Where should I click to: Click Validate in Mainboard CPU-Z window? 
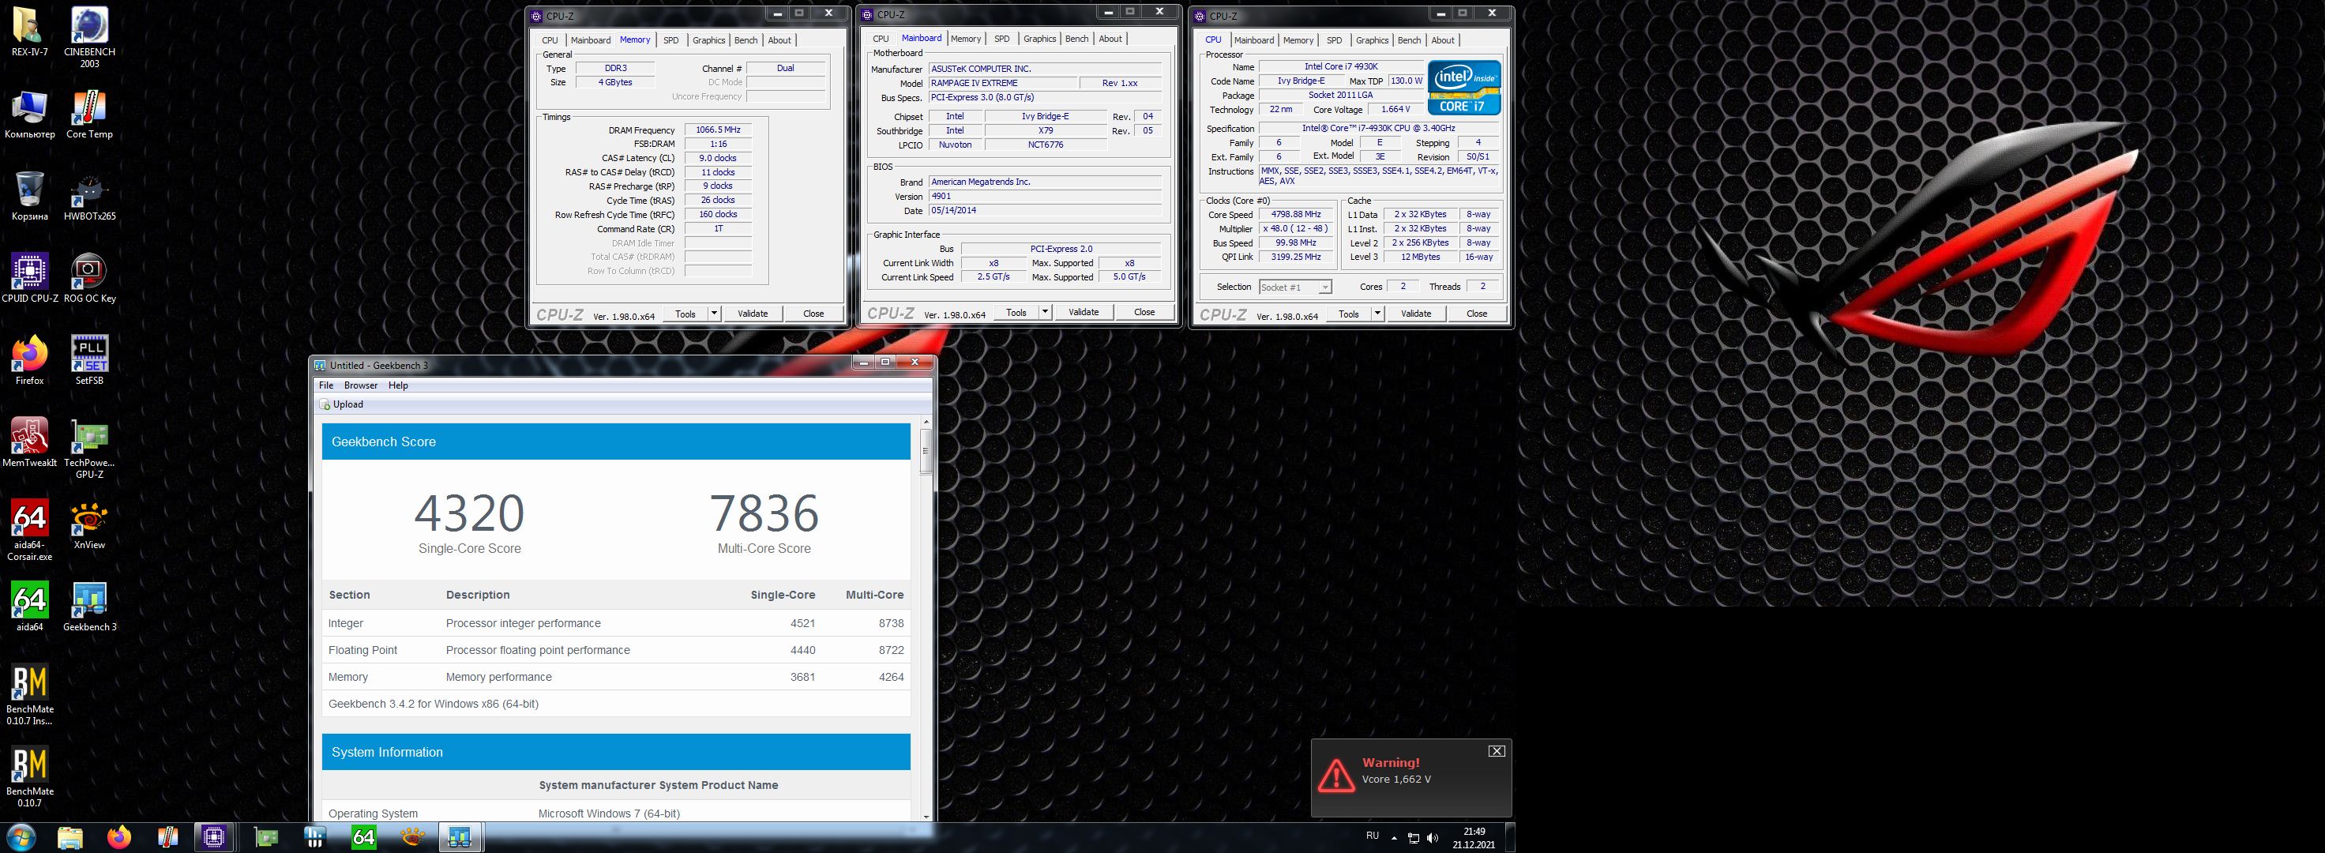(x=1083, y=312)
